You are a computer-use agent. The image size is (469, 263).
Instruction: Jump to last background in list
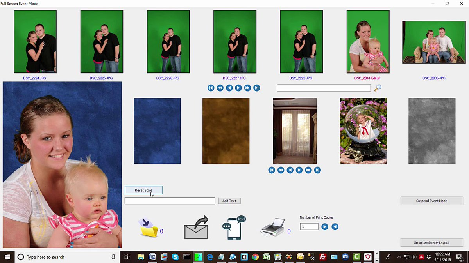pyautogui.click(x=317, y=170)
